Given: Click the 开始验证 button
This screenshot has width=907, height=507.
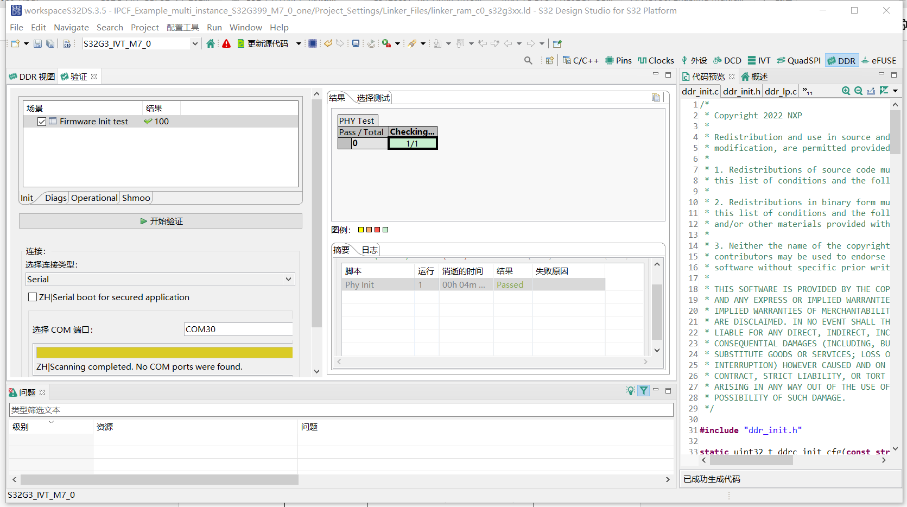Looking at the screenshot, I should (x=161, y=220).
